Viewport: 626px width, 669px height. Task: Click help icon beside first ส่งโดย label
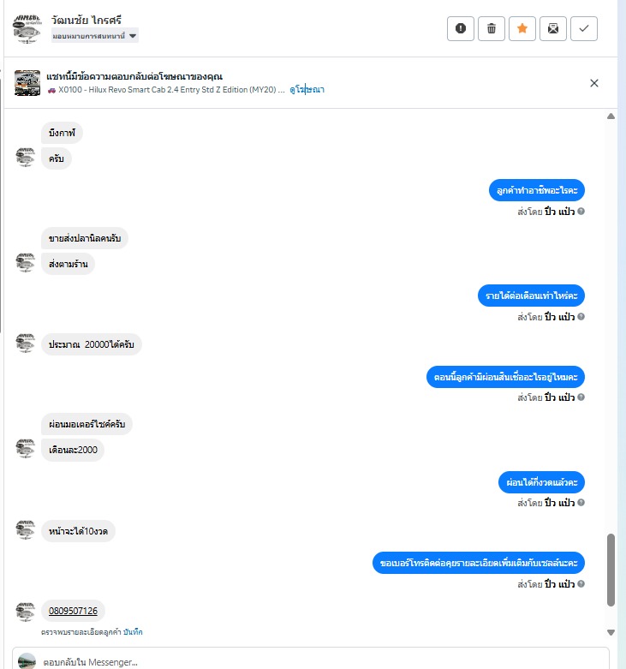[581, 212]
